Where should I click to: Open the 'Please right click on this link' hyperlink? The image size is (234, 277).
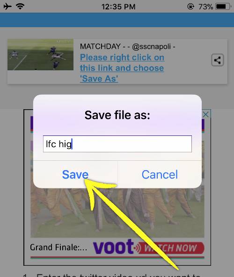(x=122, y=68)
